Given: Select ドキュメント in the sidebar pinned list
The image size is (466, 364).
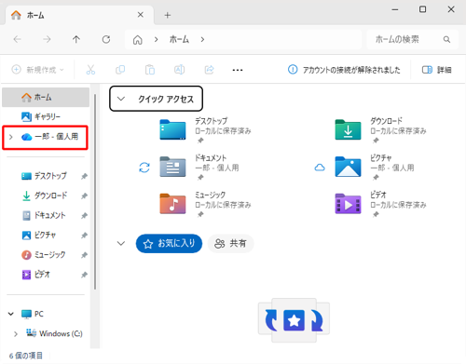Looking at the screenshot, I should (46, 215).
